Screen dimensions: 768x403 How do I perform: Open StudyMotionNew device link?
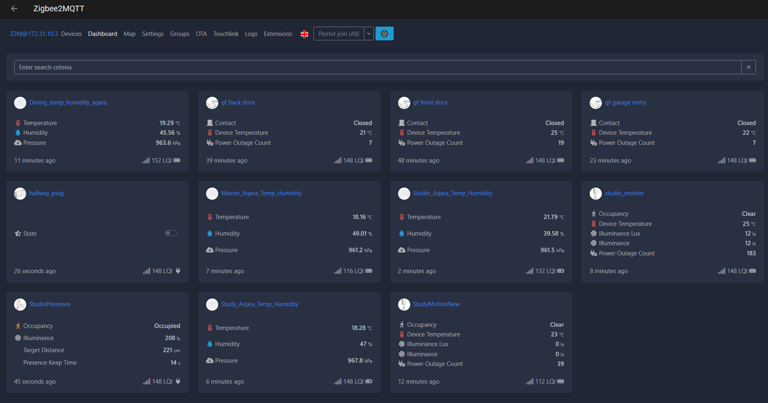436,304
